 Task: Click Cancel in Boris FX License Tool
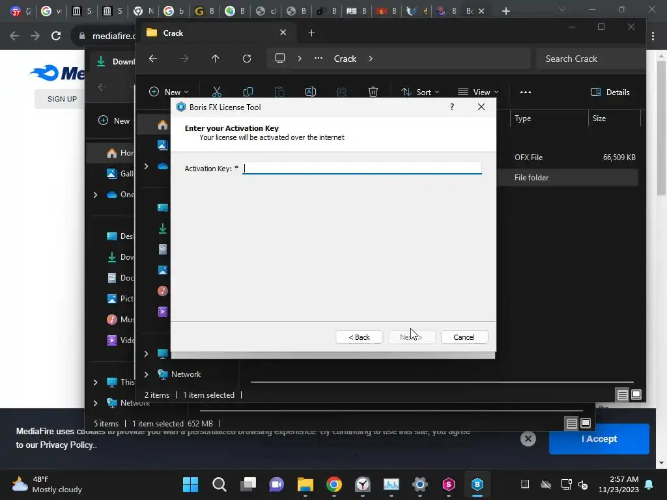point(464,337)
